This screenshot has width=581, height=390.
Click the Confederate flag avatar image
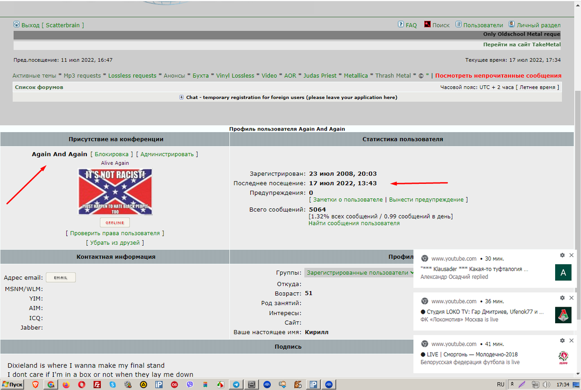click(115, 192)
